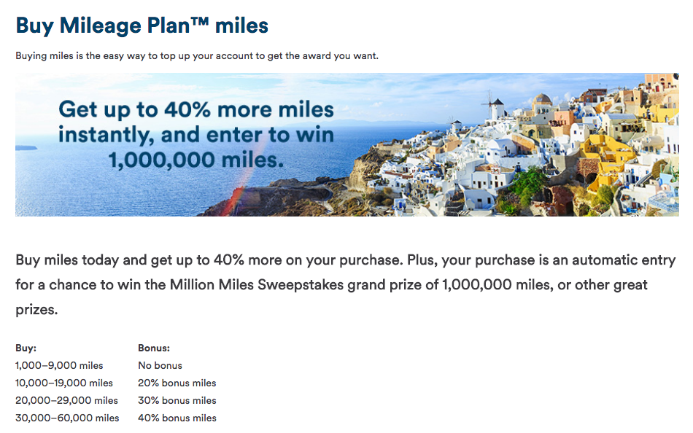This screenshot has height=433, width=693.
Task: Click the 'Million Miles Sweepstakes' phrase in the paragraph
Action: [289, 284]
